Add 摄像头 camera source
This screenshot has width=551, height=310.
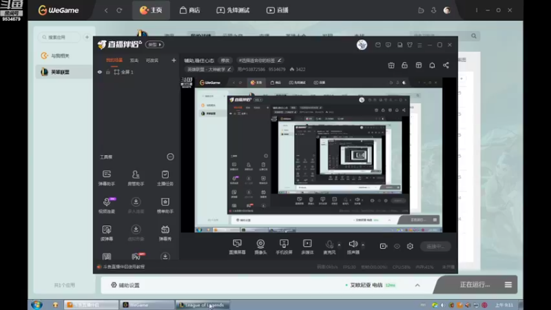260,247
